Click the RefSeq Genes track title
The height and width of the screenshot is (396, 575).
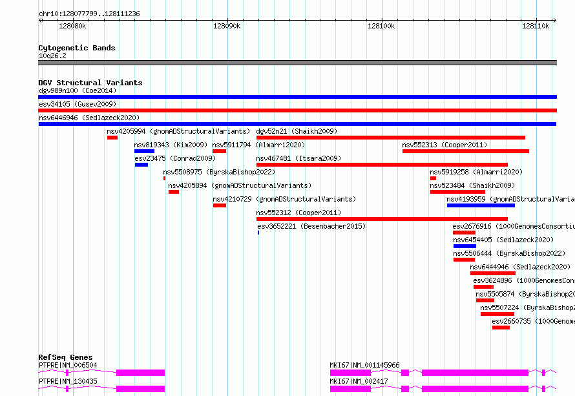click(x=65, y=357)
